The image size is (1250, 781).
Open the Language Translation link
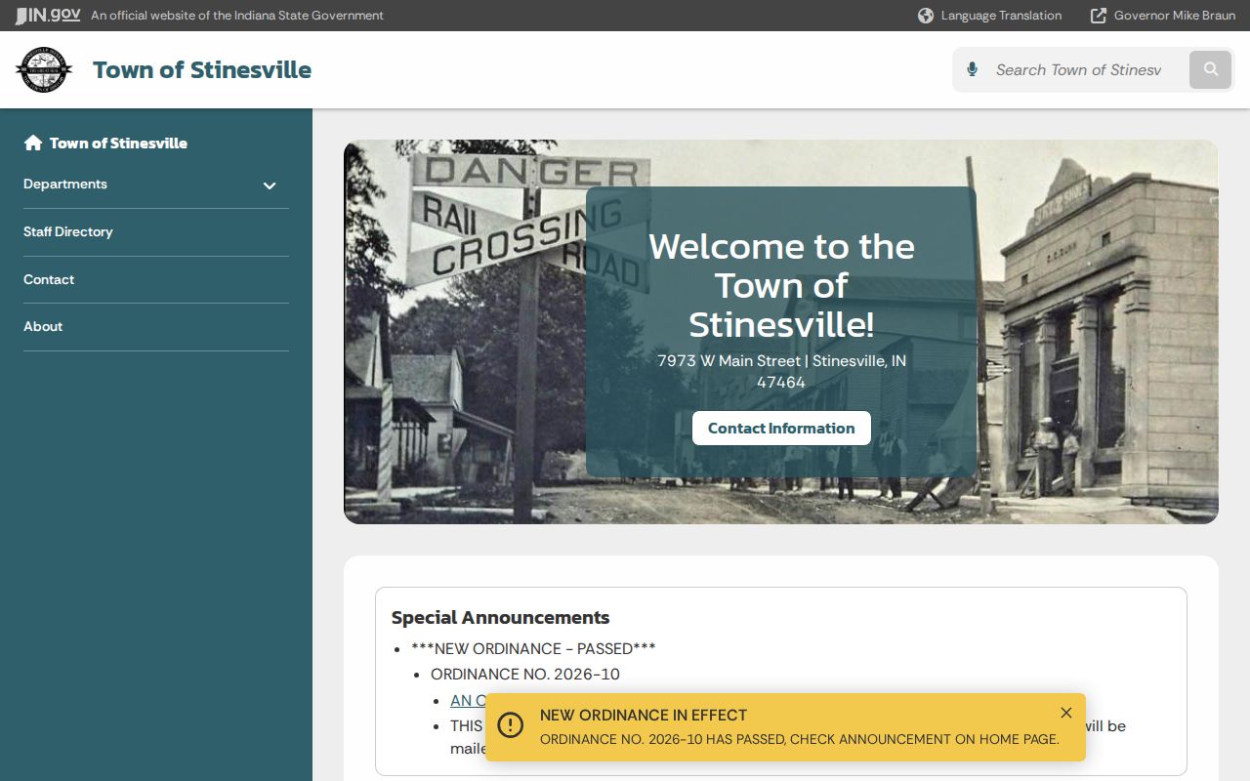click(1001, 16)
